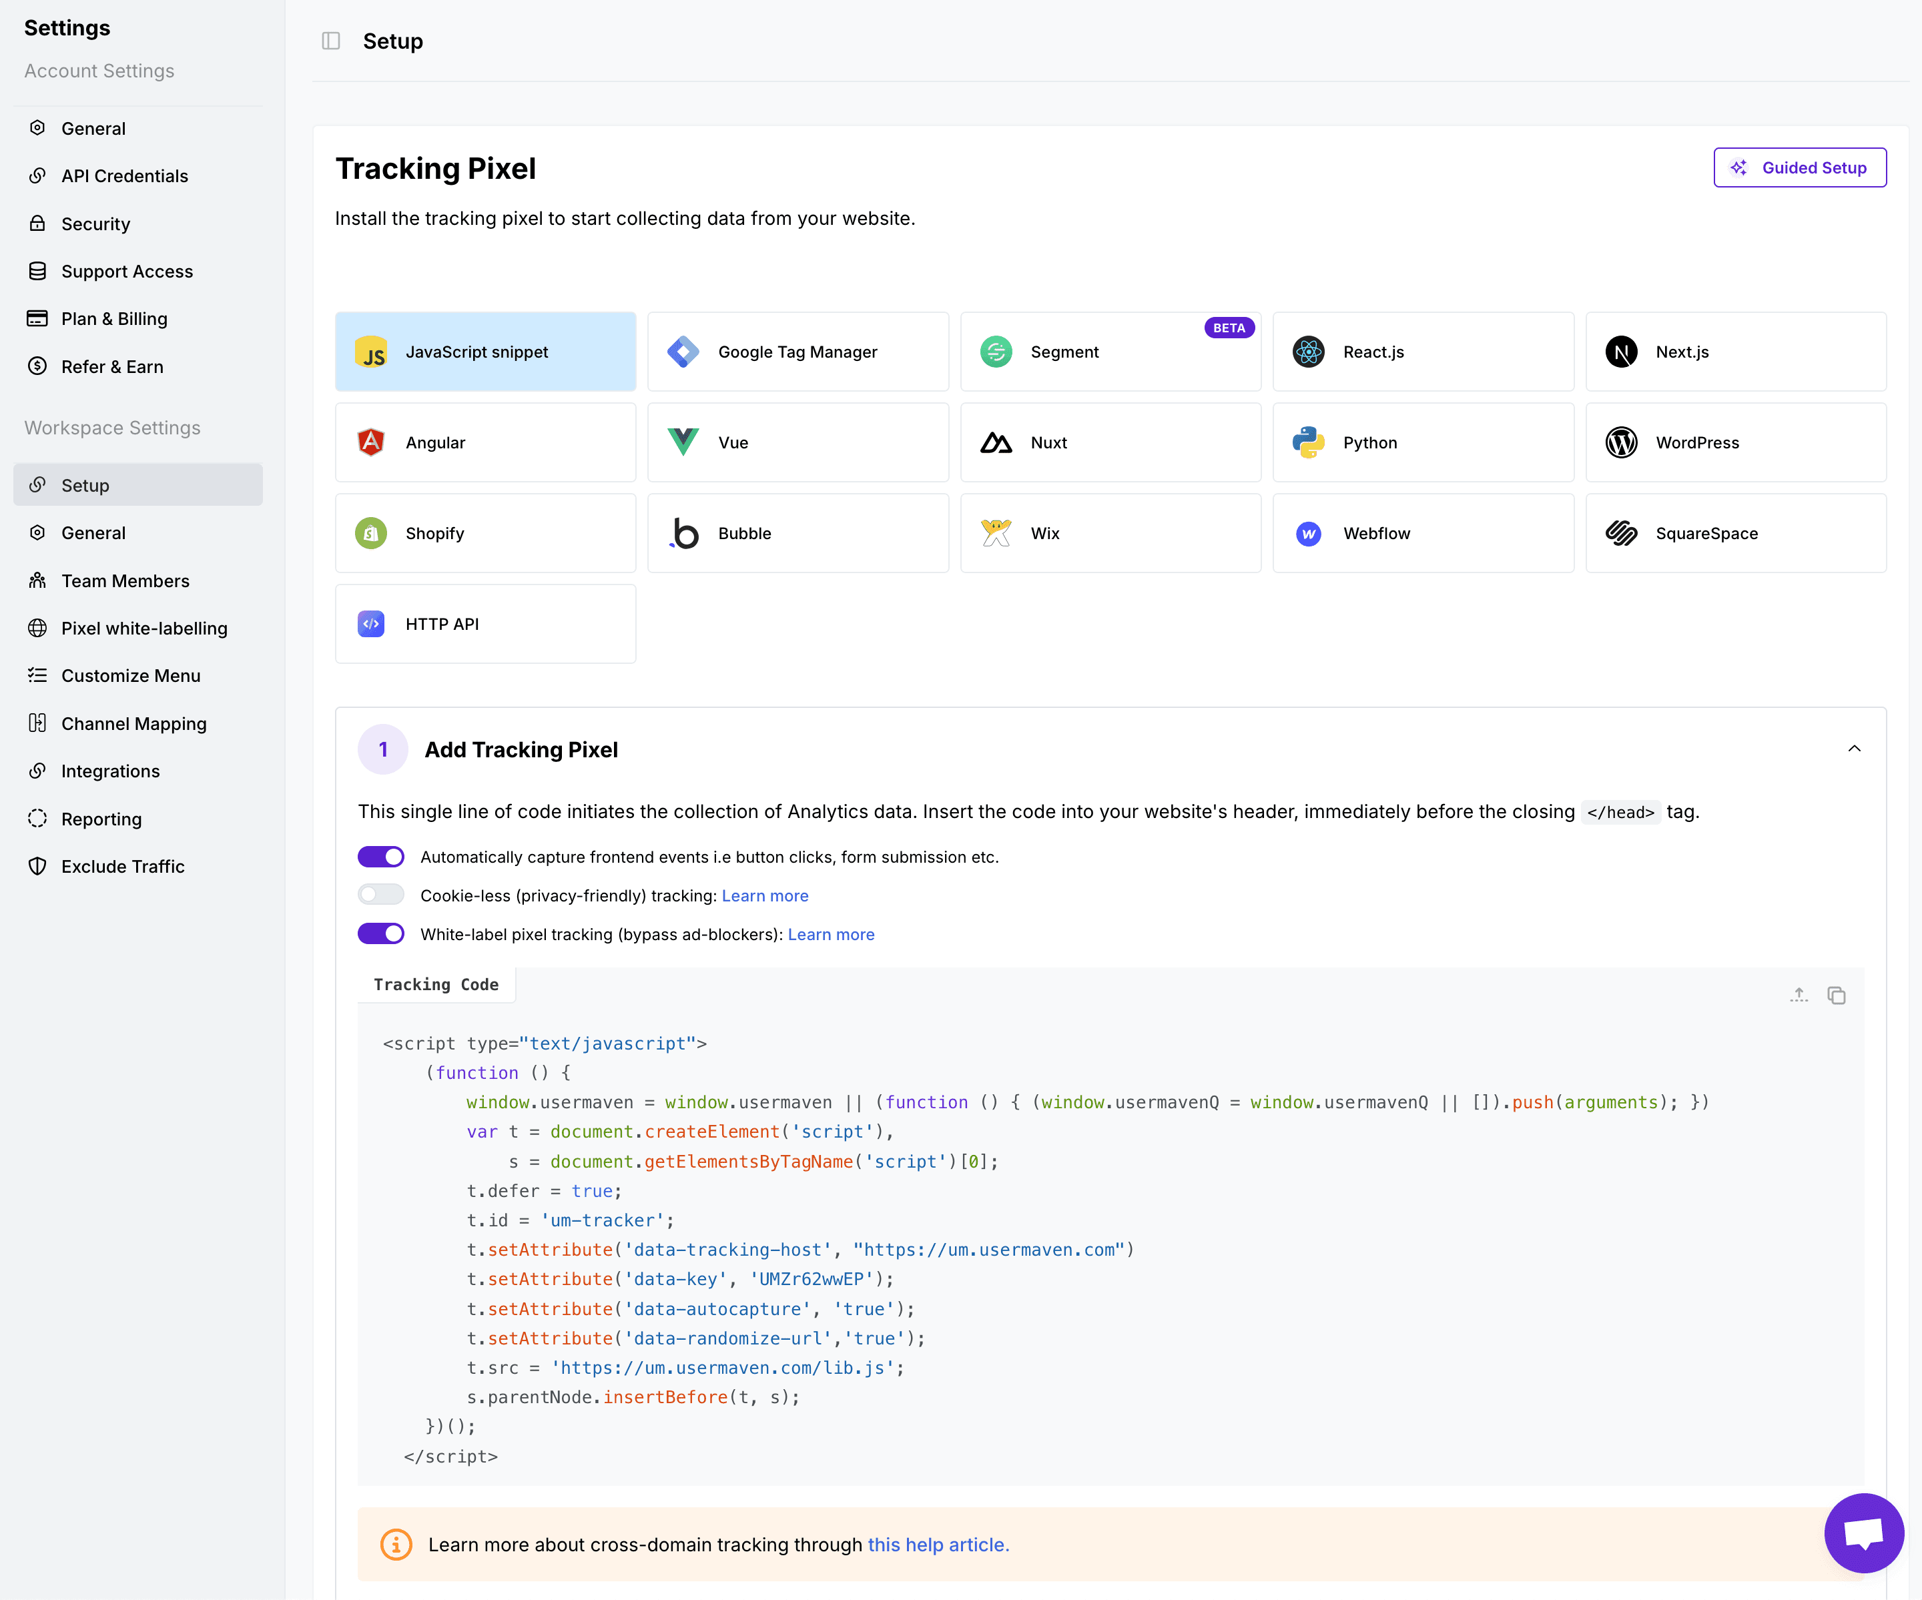Choose the WordPress installation option
This screenshot has width=1922, height=1600.
coord(1734,443)
